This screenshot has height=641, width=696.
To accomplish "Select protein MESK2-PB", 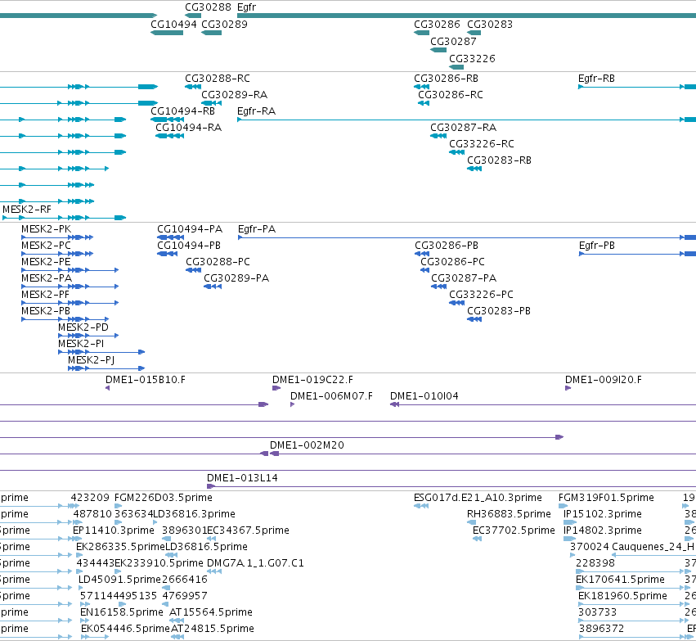I will click(46, 311).
